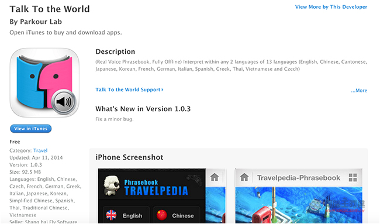Click the iPhone Screenshot heading
This screenshot has height=224, width=380.
coord(129,157)
